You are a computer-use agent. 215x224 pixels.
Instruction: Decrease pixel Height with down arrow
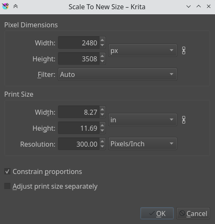pyautogui.click(x=102, y=61)
